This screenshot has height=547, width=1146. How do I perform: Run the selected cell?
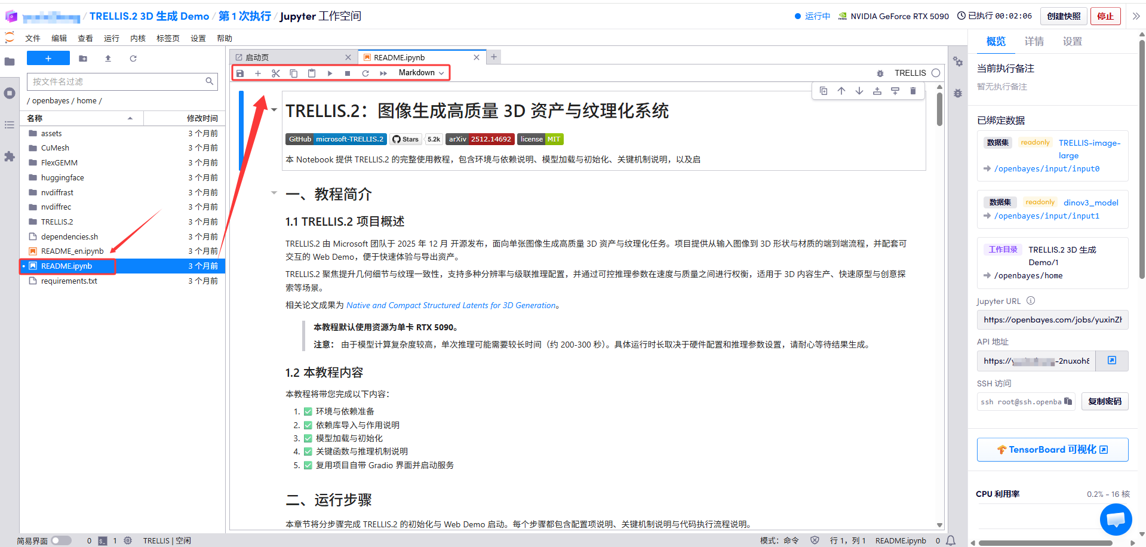pyautogui.click(x=330, y=73)
